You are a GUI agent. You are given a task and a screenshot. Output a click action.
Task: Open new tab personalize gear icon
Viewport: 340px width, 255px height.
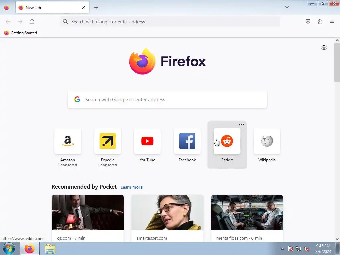324,48
